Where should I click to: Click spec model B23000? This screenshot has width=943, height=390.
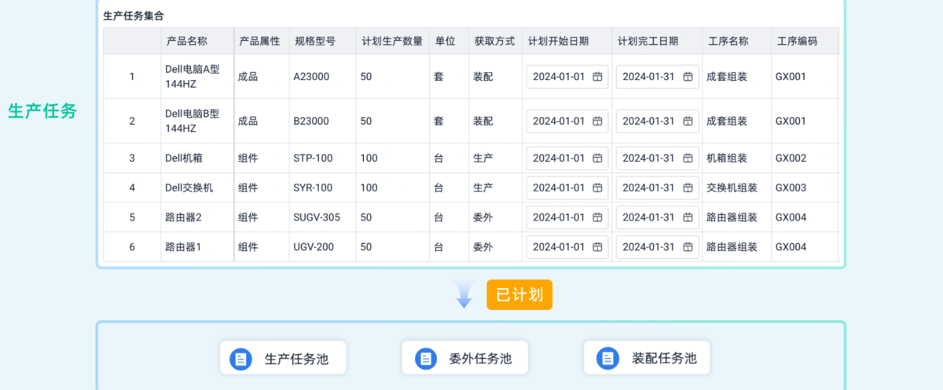point(311,121)
